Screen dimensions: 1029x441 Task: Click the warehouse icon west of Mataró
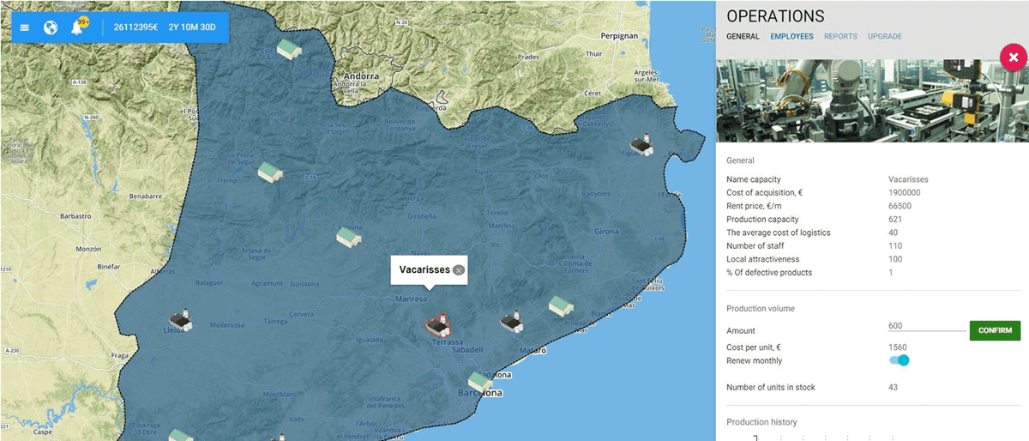click(512, 322)
